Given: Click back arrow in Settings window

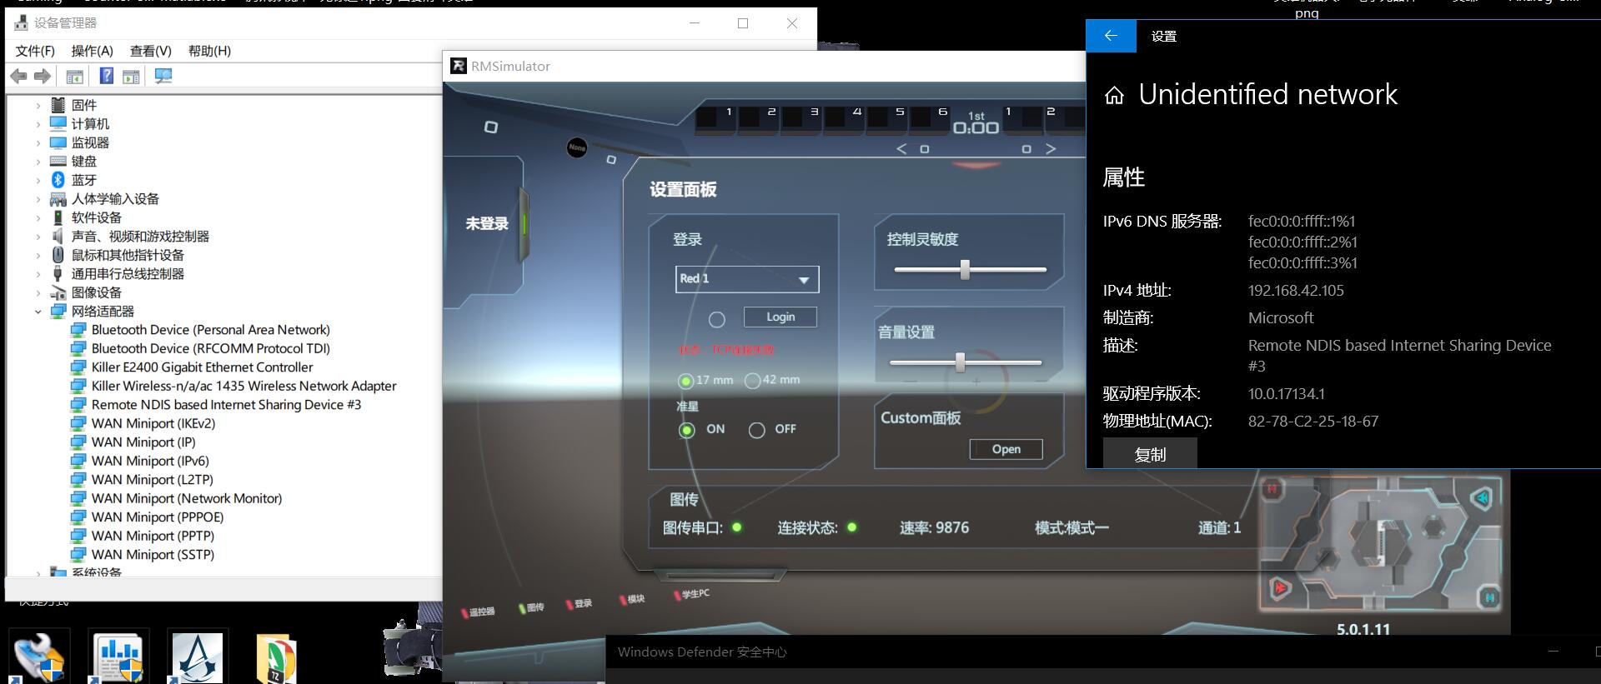Looking at the screenshot, I should click(1111, 36).
